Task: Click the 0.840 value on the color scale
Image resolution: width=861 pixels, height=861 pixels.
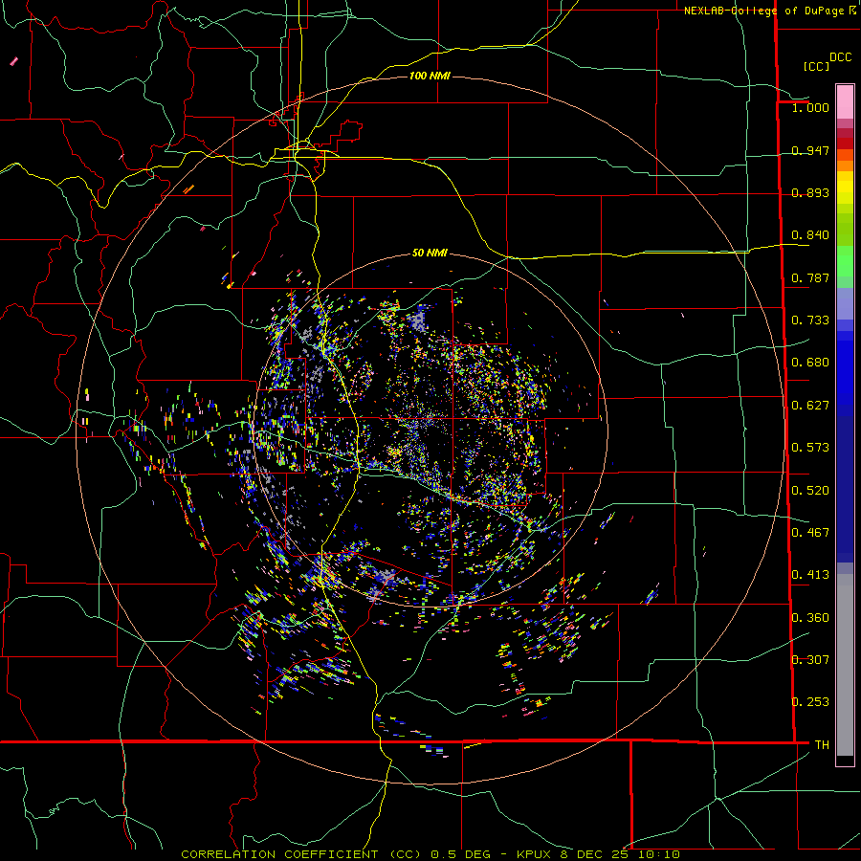Action: (810, 235)
